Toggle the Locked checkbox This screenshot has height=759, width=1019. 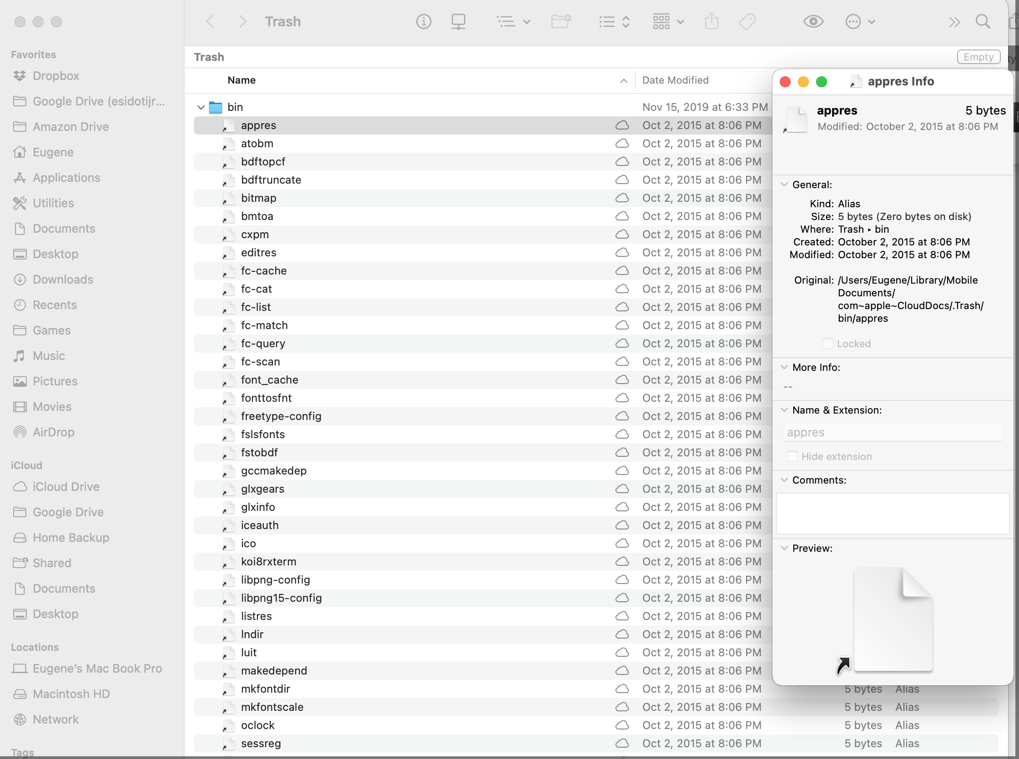[x=827, y=344]
